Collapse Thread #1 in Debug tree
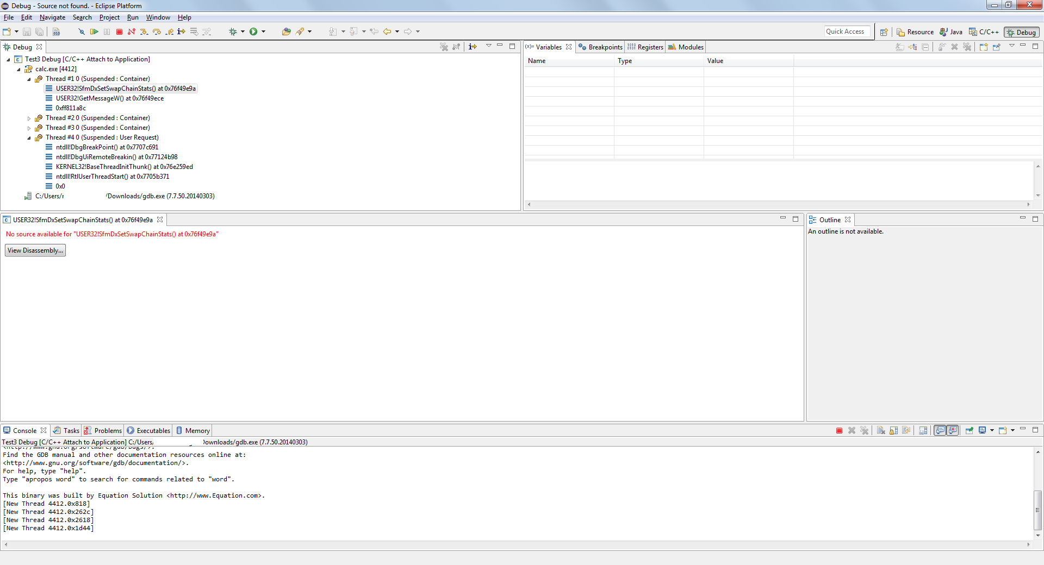The width and height of the screenshot is (1044, 565). pyautogui.click(x=29, y=79)
